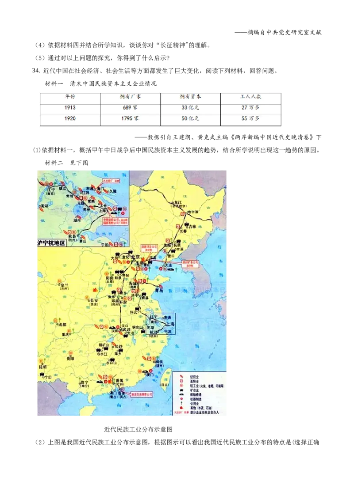Viewport: 354px width, 500px height.
Task: Click the mining industry (矿冶业) legend icon
Action: coord(181,390)
